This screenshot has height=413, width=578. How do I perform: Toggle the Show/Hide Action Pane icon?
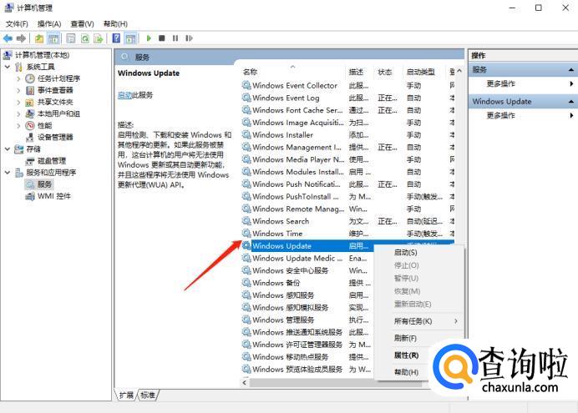point(130,38)
